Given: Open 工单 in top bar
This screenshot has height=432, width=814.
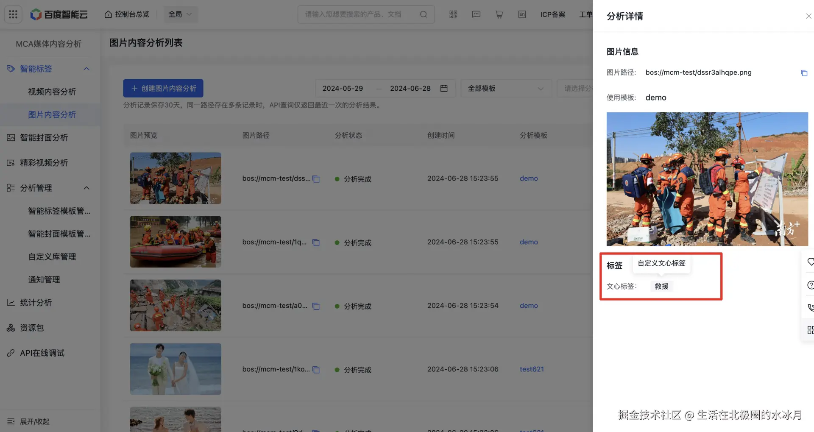Looking at the screenshot, I should point(586,14).
